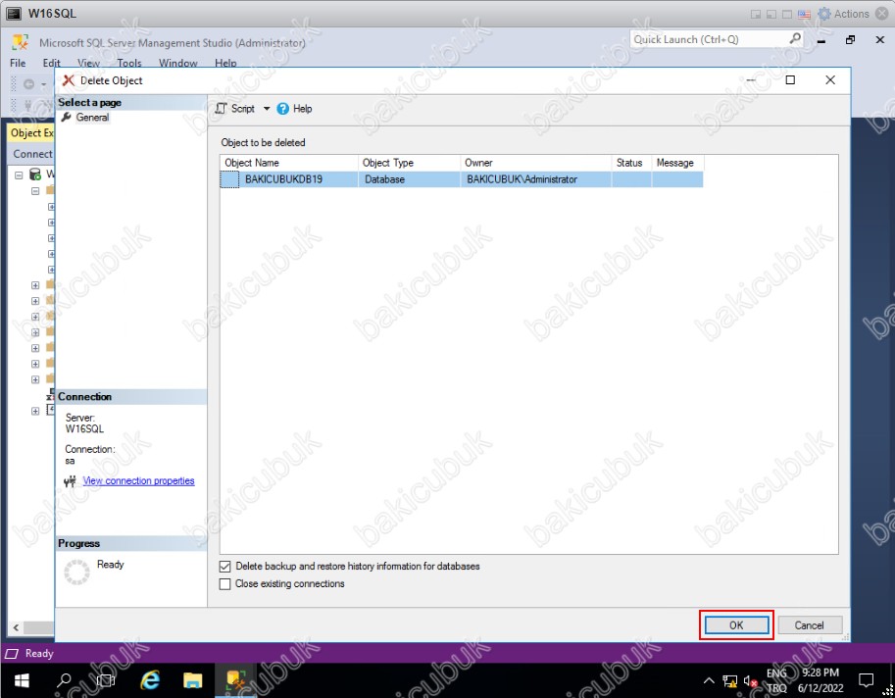This screenshot has width=895, height=698.
Task: Show hidden tray icons chevron
Action: click(709, 680)
